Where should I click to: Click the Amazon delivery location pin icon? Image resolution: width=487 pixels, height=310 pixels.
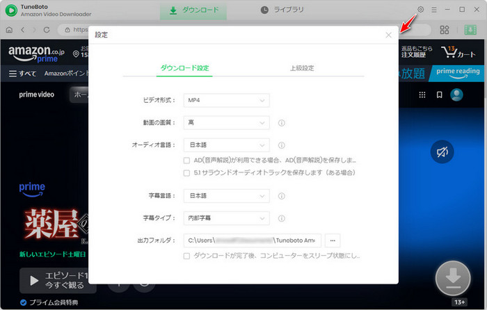coord(76,54)
